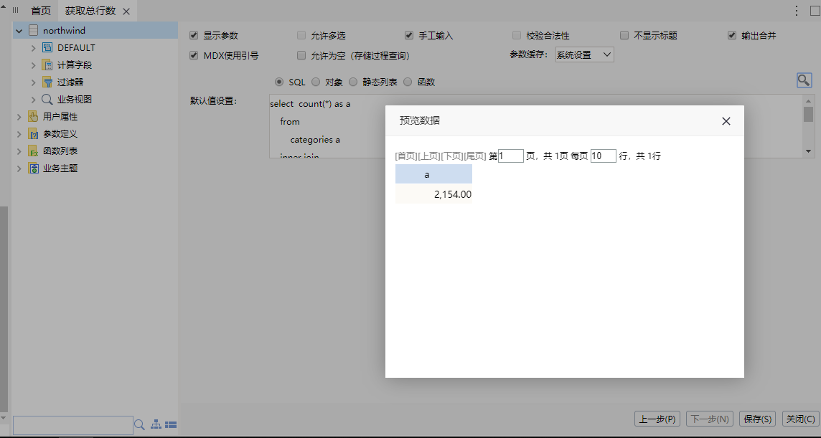The height and width of the screenshot is (438, 821).
Task: Expand the 参数定义 tree node
Action: [19, 134]
